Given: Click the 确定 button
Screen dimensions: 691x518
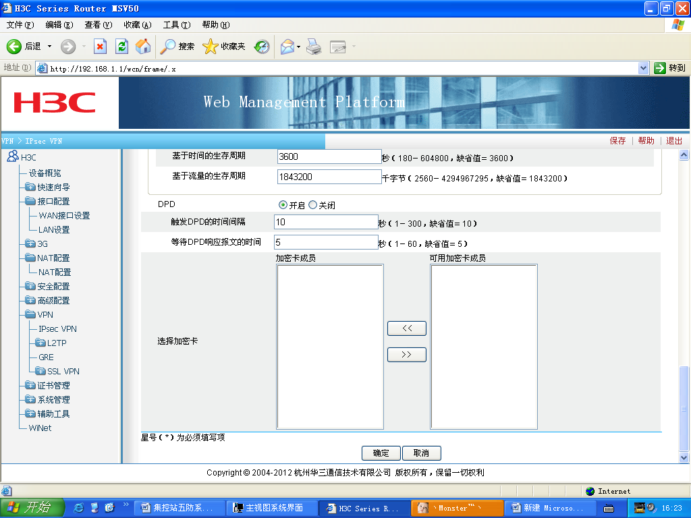Looking at the screenshot, I should coord(381,453).
